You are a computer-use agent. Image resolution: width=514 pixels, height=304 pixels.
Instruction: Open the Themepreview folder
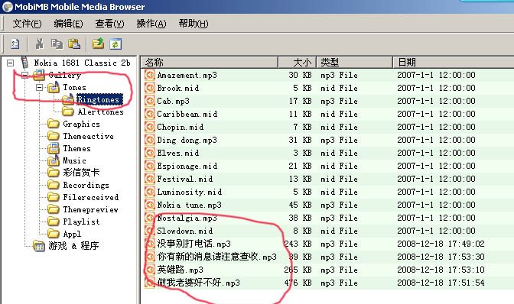click(90, 209)
